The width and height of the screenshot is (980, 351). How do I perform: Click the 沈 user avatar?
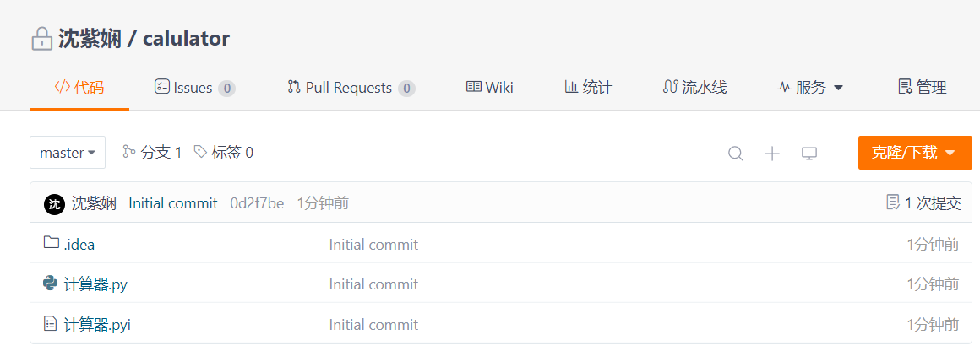tap(54, 203)
